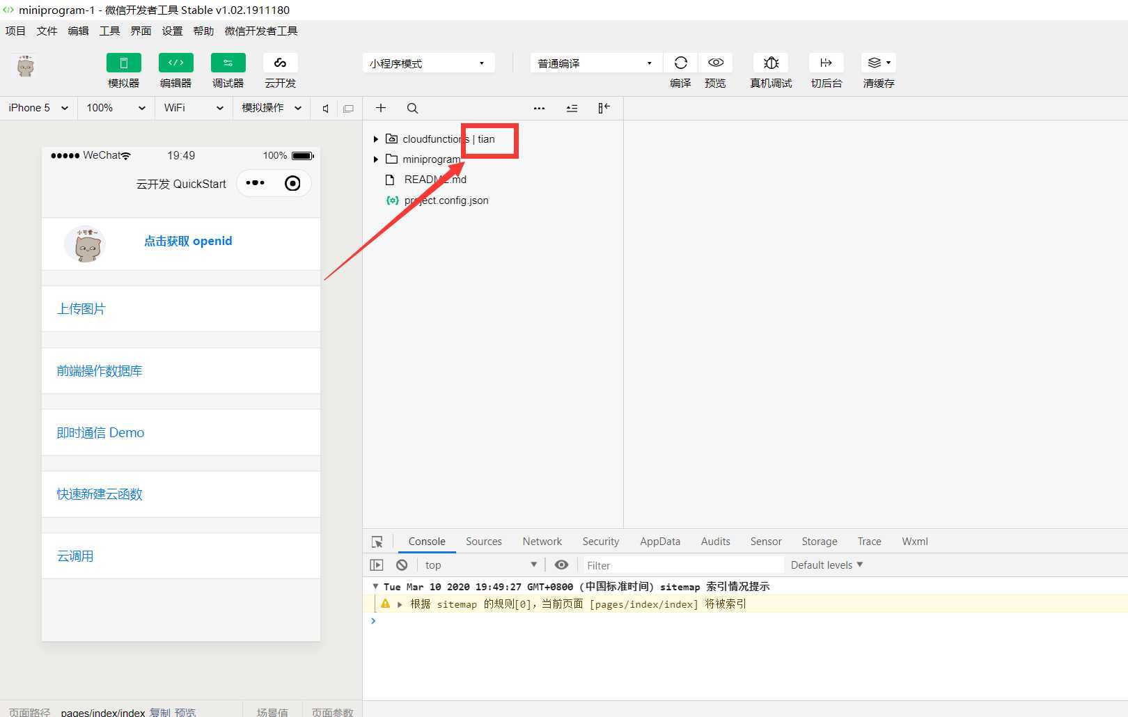1128x717 pixels.
Task: Click the inspect element cursor icon
Action: (377, 542)
